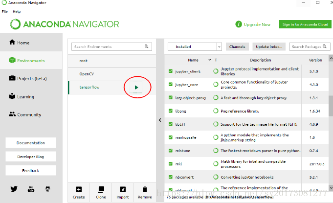
Task: Click the Create environment icon
Action: 79,189
